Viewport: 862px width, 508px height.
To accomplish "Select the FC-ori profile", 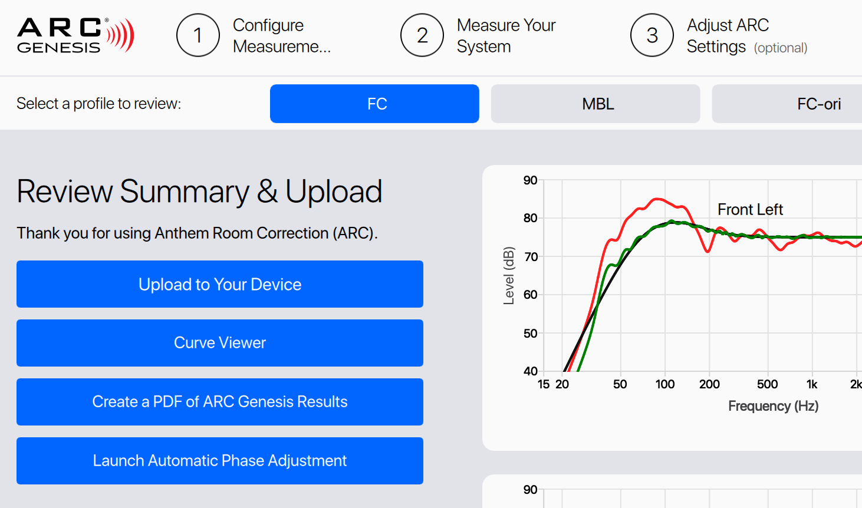I will [787, 104].
